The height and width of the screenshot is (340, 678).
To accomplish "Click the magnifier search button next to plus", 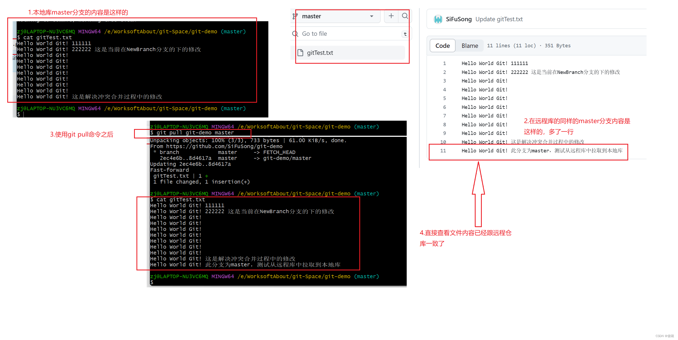I will [405, 16].
